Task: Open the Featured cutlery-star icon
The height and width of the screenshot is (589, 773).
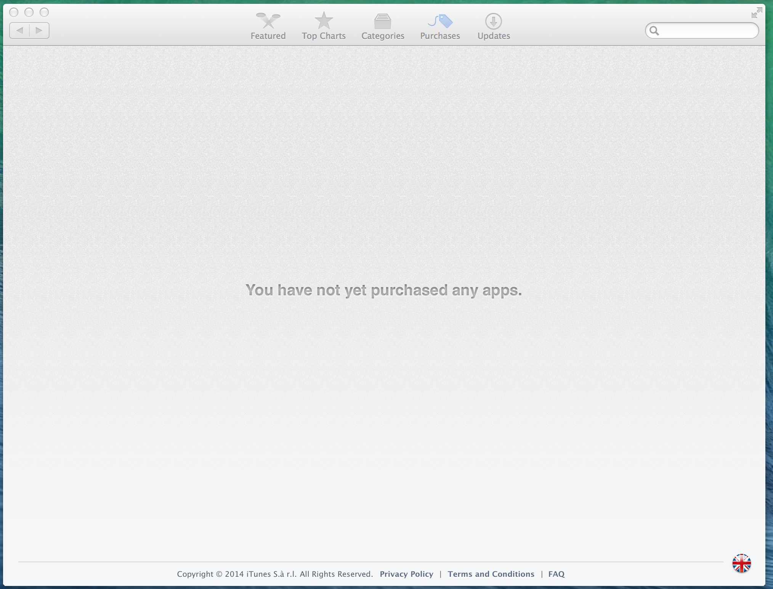Action: click(268, 21)
